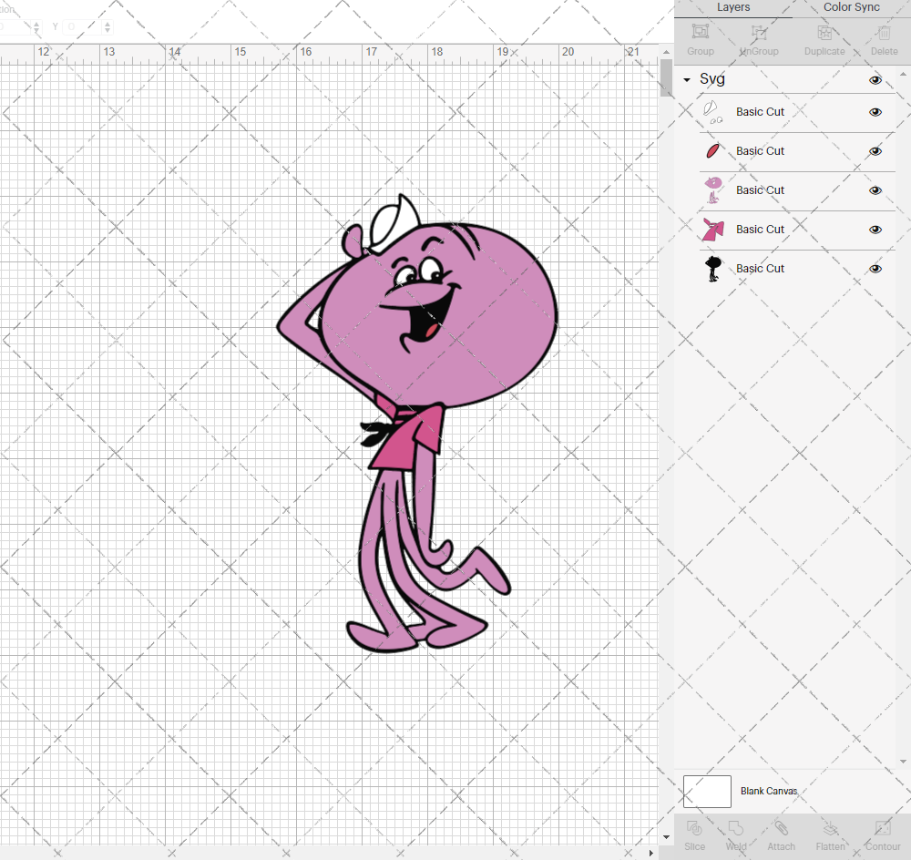Click the Layers panel scroll down arrow

point(903,762)
